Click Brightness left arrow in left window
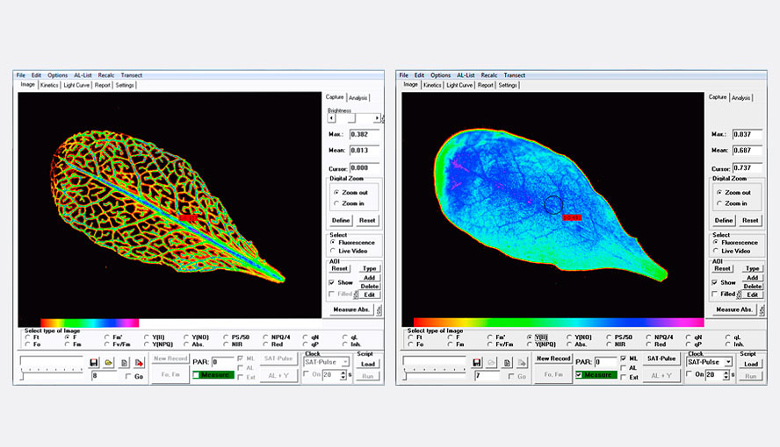 click(x=331, y=118)
